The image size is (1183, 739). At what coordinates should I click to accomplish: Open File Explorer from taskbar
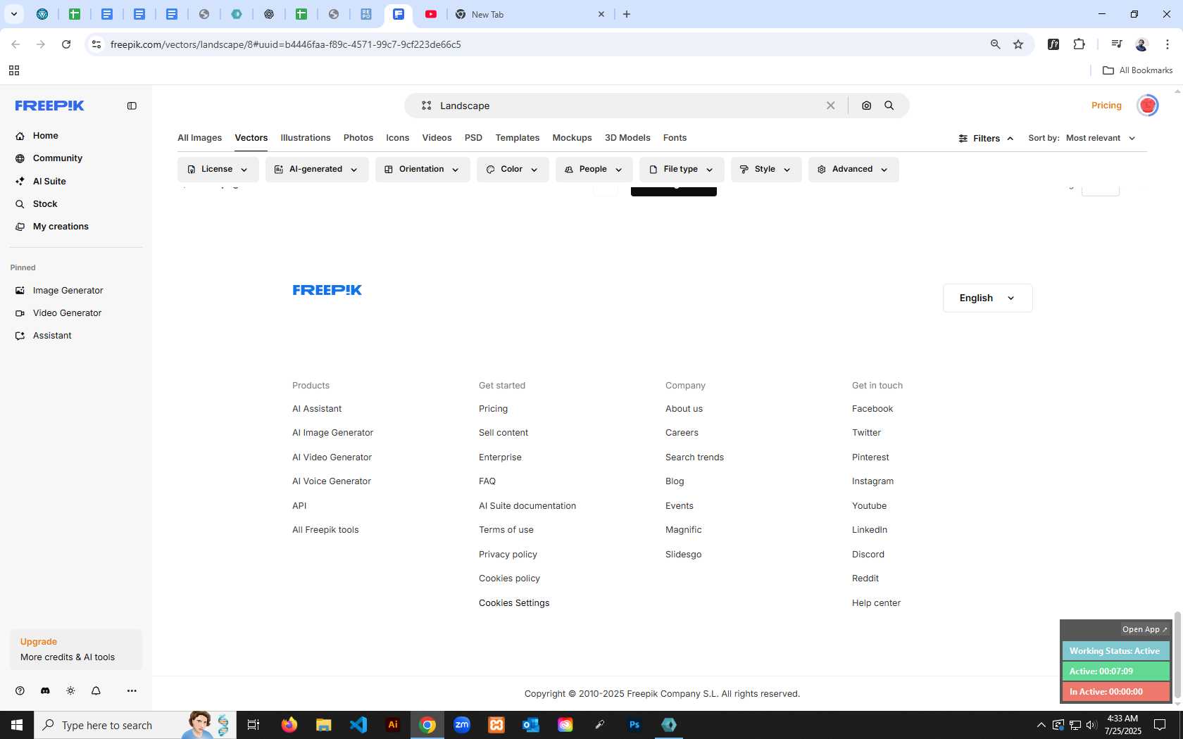pyautogui.click(x=324, y=725)
